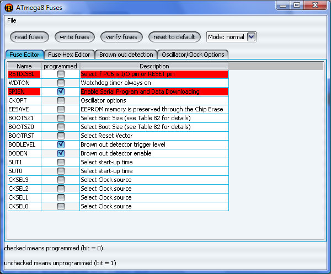Click 'Brown out detector trigger level' text
This screenshot has height=274, width=331.
pyautogui.click(x=123, y=144)
